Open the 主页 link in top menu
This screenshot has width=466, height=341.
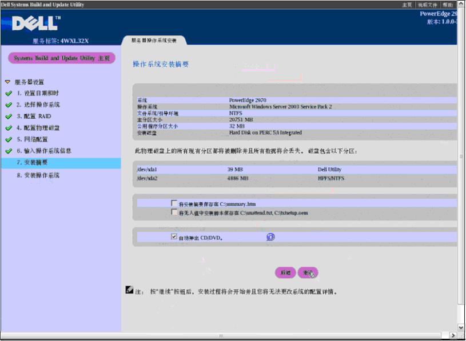(407, 5)
